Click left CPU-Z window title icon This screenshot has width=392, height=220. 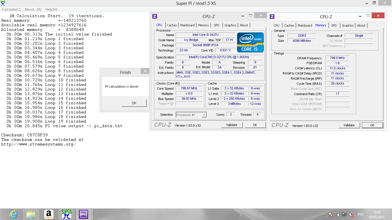[155, 16]
